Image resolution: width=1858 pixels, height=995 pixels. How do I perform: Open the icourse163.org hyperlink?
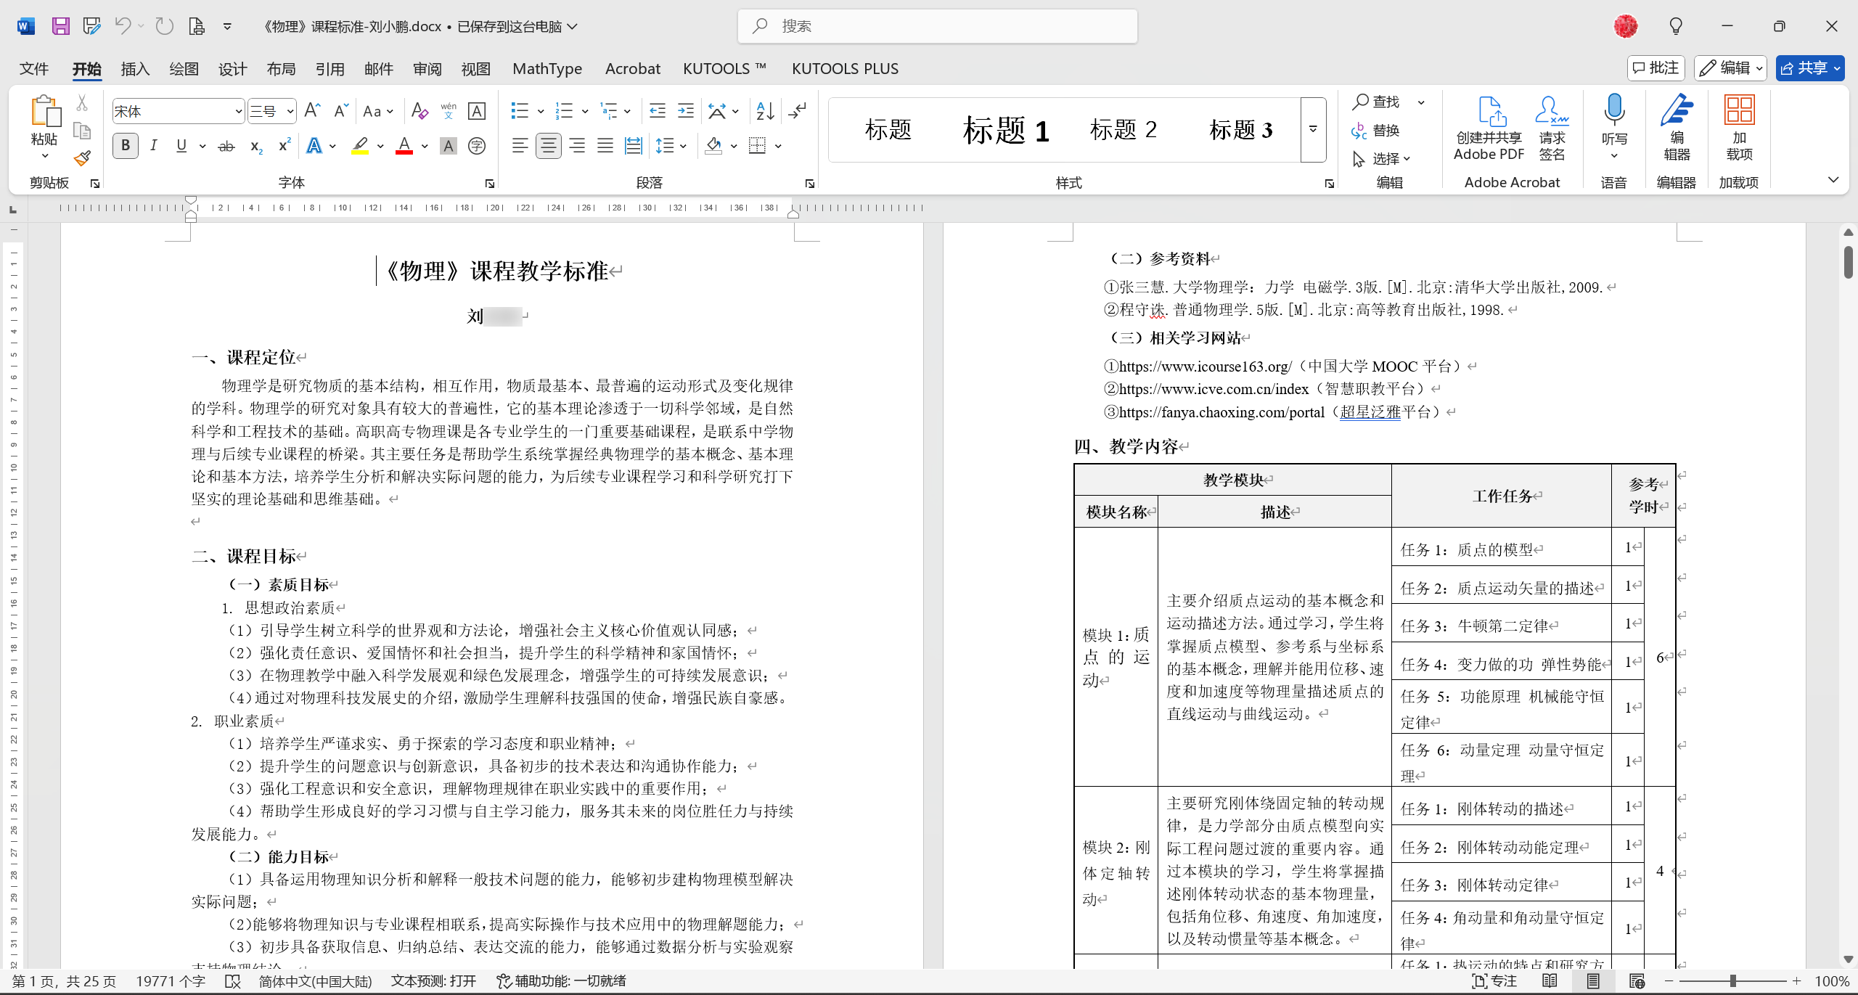[x=1205, y=367]
